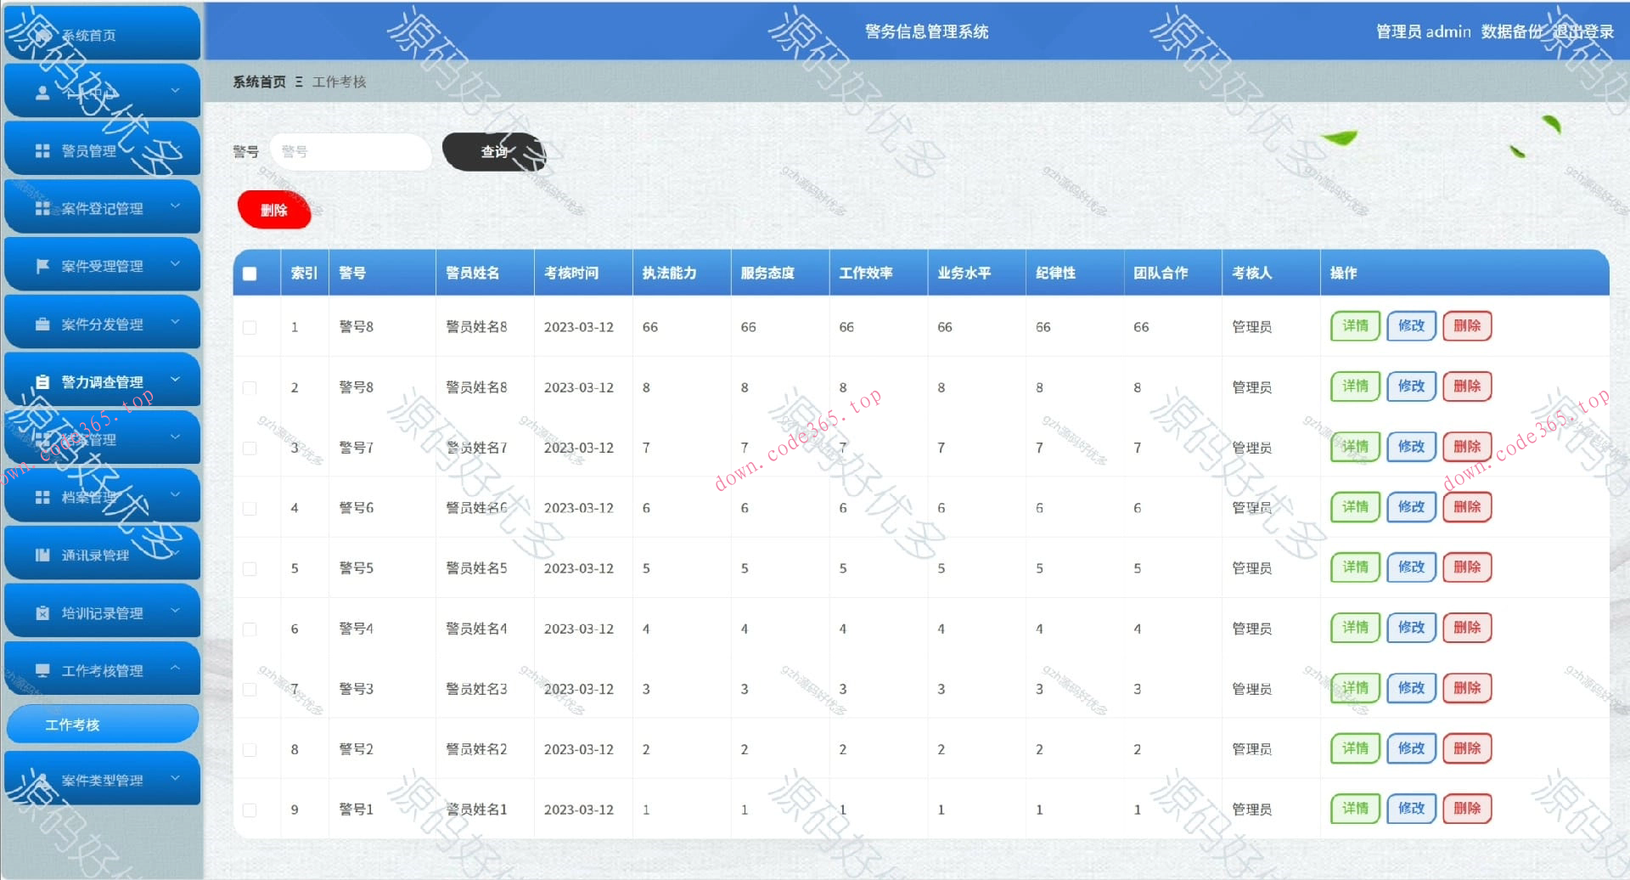Check the checkbox on the 警号5 row
The width and height of the screenshot is (1630, 880).
pos(249,568)
